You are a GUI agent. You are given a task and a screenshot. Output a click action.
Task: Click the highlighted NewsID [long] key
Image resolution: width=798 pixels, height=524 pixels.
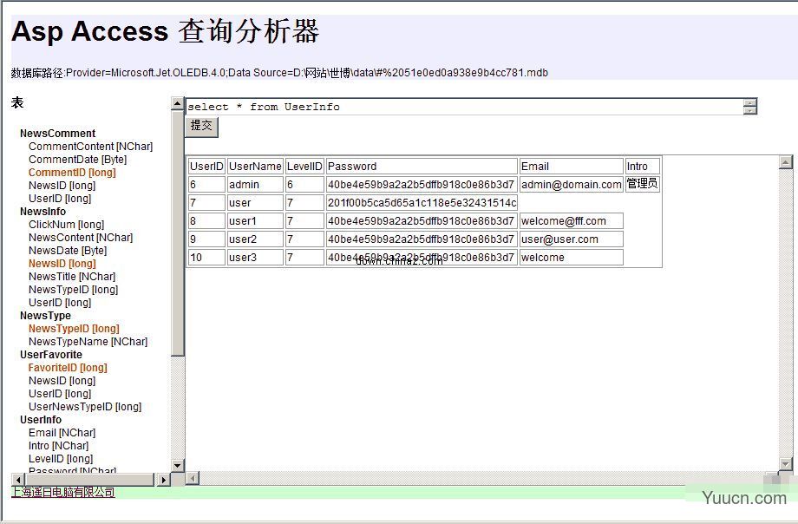[x=62, y=264]
